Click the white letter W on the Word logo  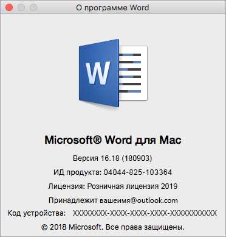click(x=98, y=73)
